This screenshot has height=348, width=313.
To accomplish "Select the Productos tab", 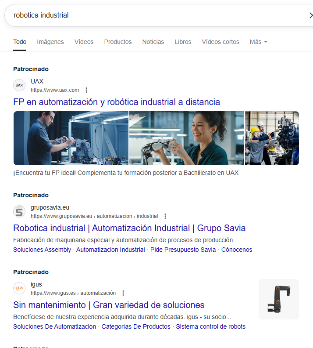I will (x=118, y=42).
